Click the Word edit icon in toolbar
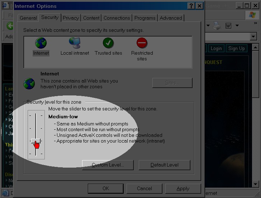This screenshot has width=261, height=198. tap(228, 26)
